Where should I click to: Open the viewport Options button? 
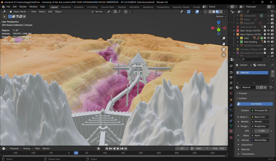coord(220,16)
